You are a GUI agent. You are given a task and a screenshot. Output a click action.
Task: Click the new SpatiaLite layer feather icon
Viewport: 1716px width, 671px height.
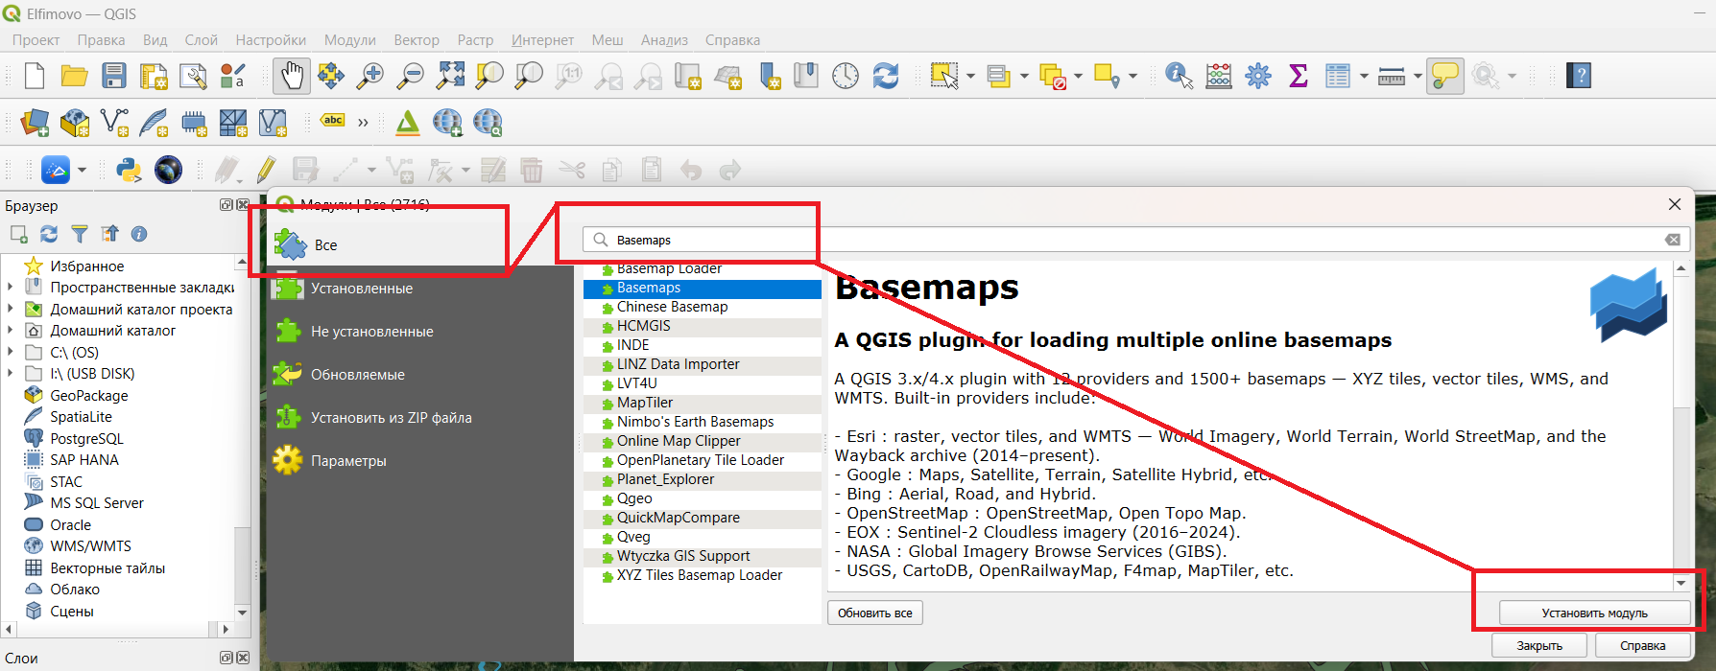[x=155, y=123]
